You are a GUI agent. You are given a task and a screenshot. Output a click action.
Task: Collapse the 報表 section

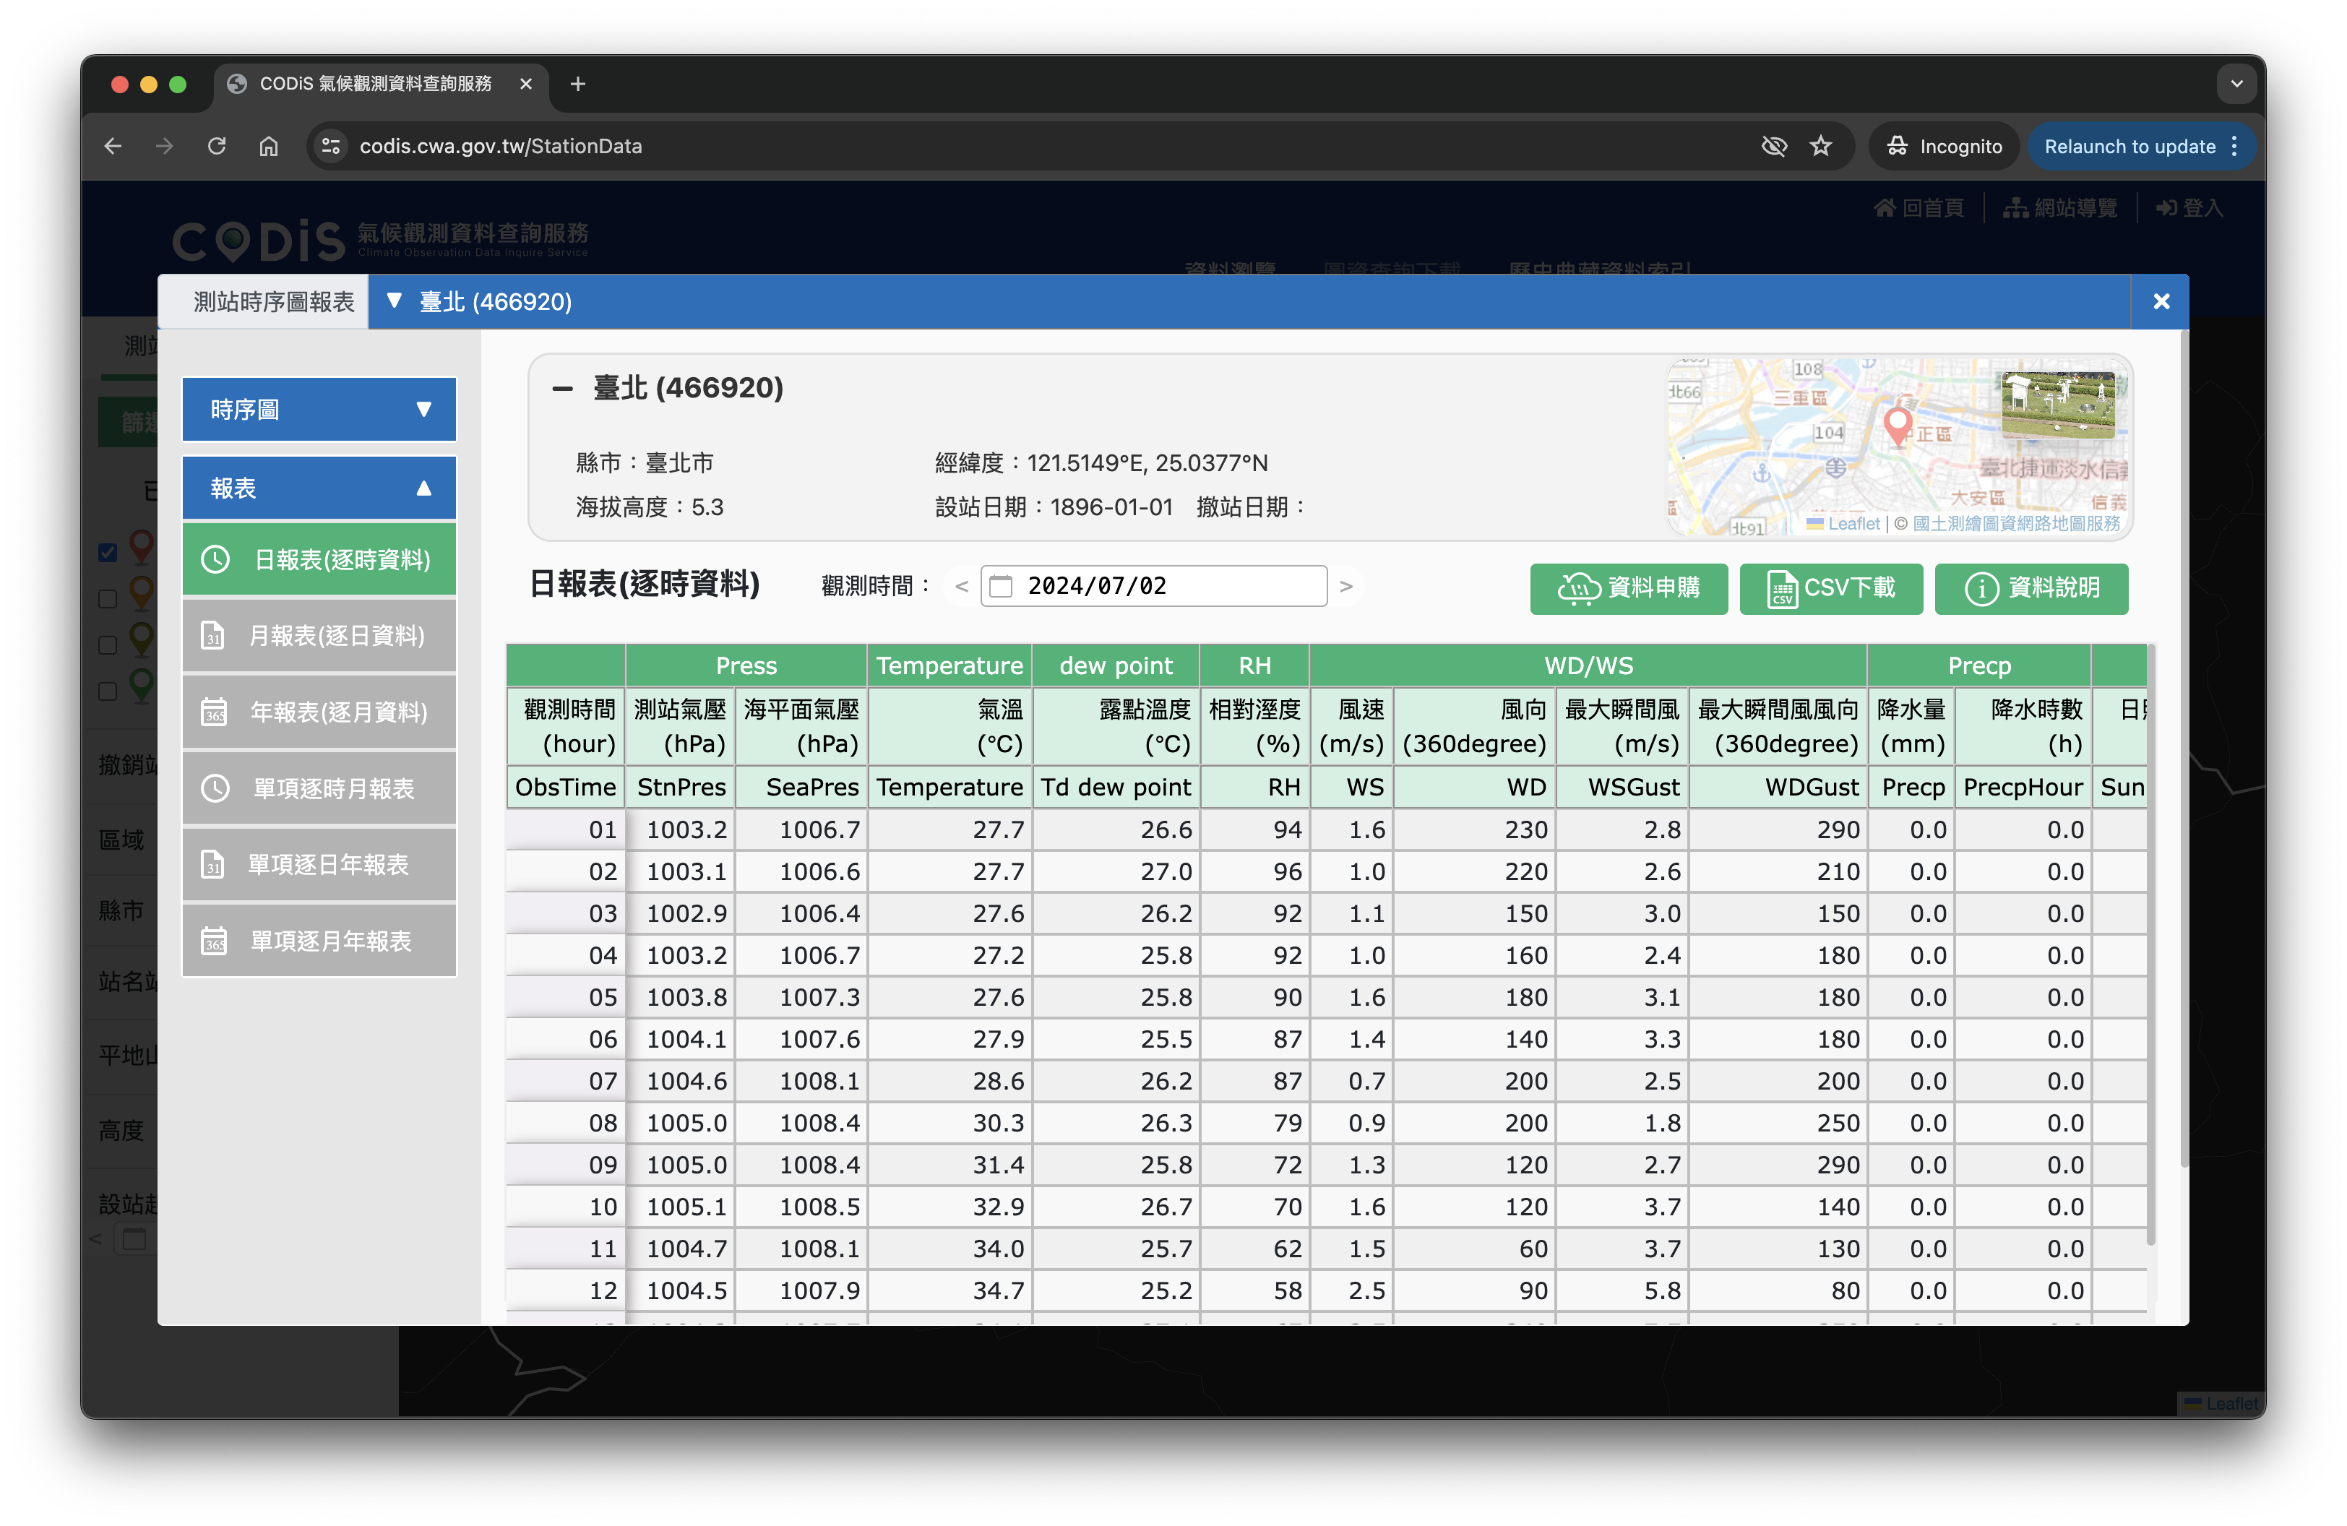(x=319, y=488)
